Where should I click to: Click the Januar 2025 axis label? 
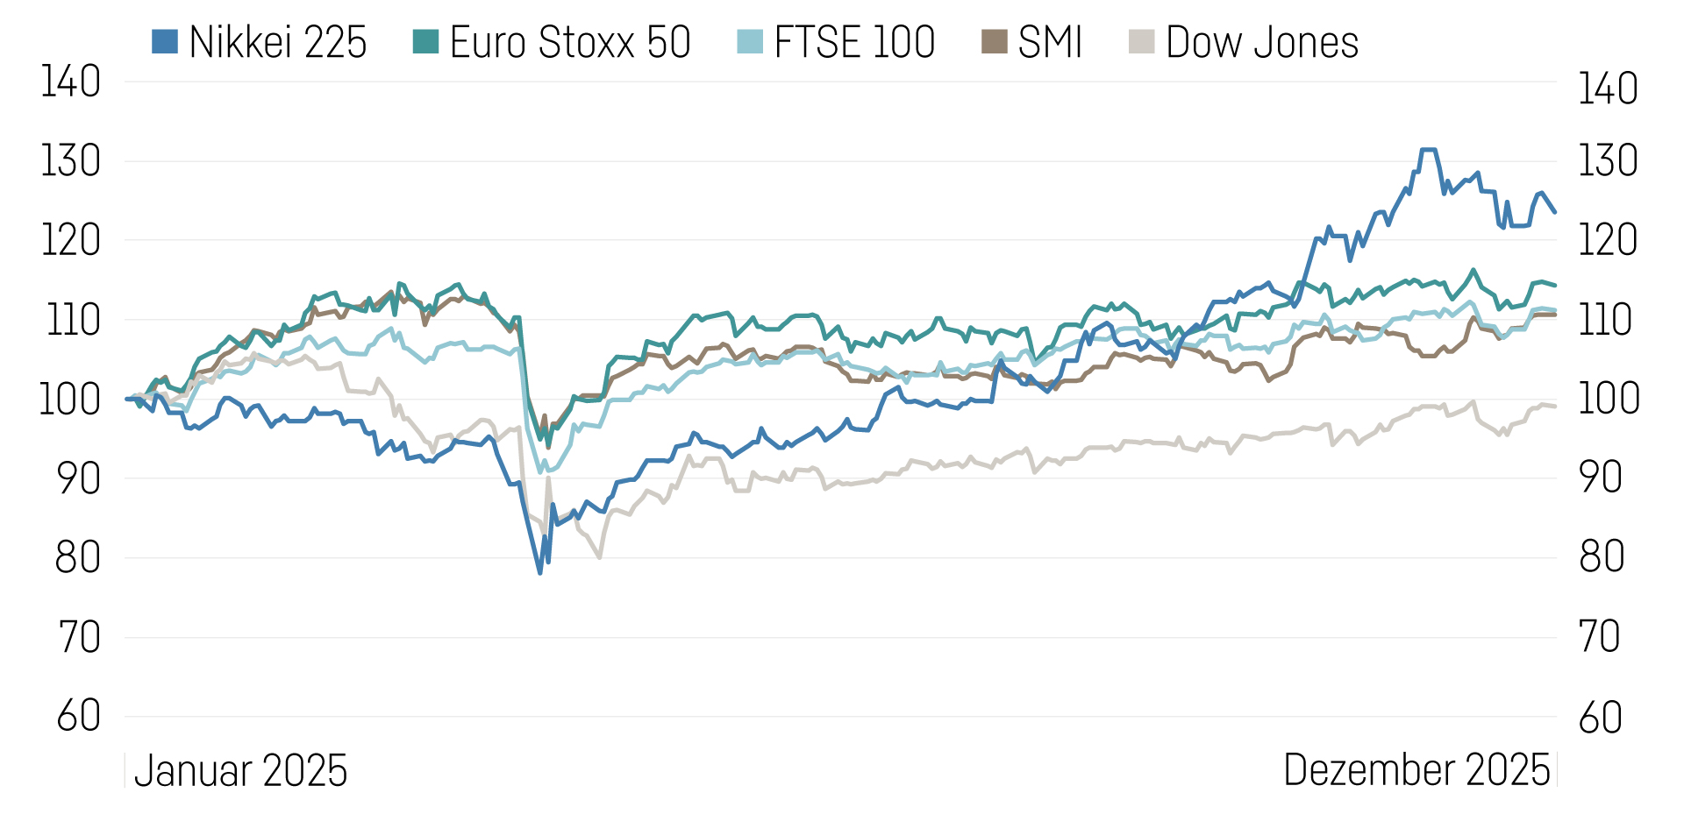(240, 771)
